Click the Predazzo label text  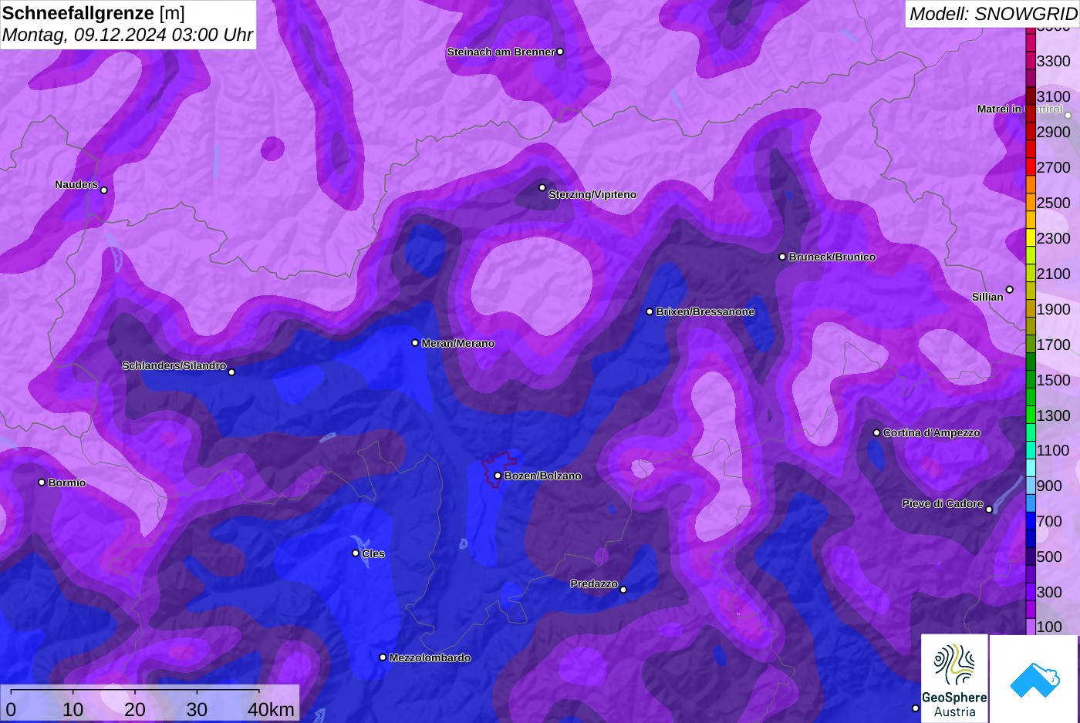click(594, 583)
